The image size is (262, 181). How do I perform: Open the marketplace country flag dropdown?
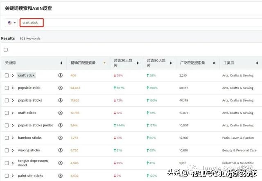tap(11, 23)
